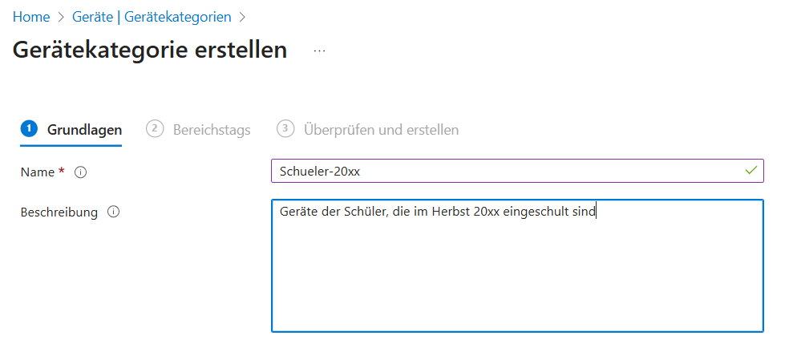Switch to the Bereichstags tab
This screenshot has height=364, width=797.
click(x=212, y=130)
